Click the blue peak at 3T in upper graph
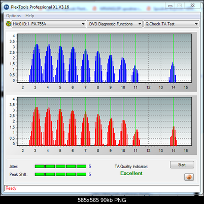Screen dimensions: 204x204 tap(36, 63)
